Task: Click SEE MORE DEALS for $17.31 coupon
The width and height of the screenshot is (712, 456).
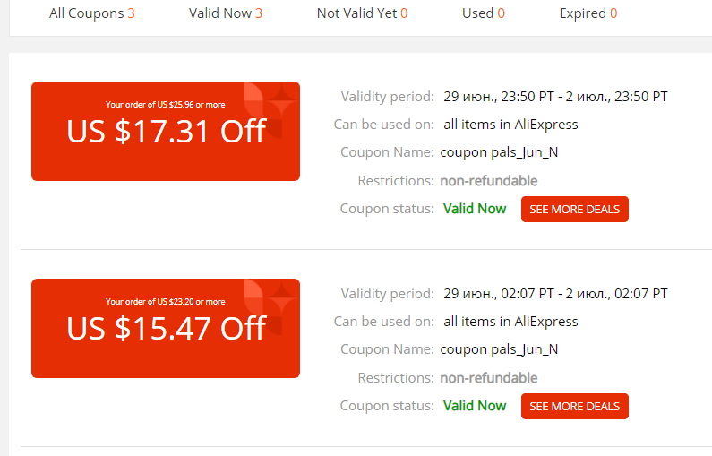Action: click(x=574, y=209)
